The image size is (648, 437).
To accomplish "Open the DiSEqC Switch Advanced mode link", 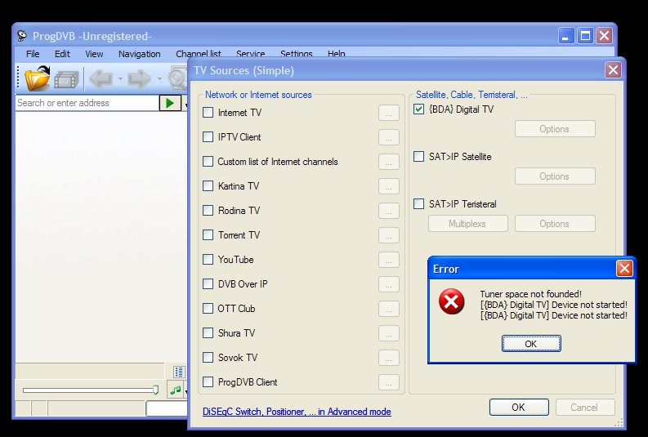I will pos(297,412).
